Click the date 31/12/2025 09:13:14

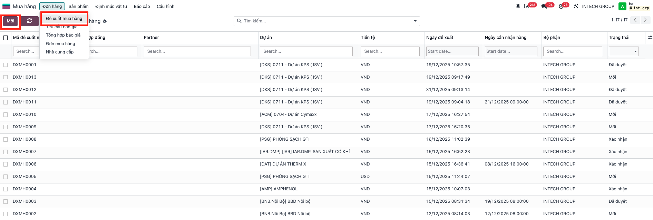(448, 90)
